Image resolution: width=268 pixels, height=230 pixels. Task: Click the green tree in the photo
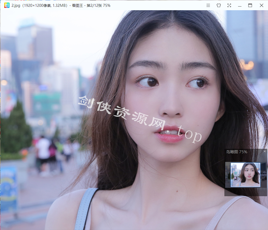click(16, 128)
